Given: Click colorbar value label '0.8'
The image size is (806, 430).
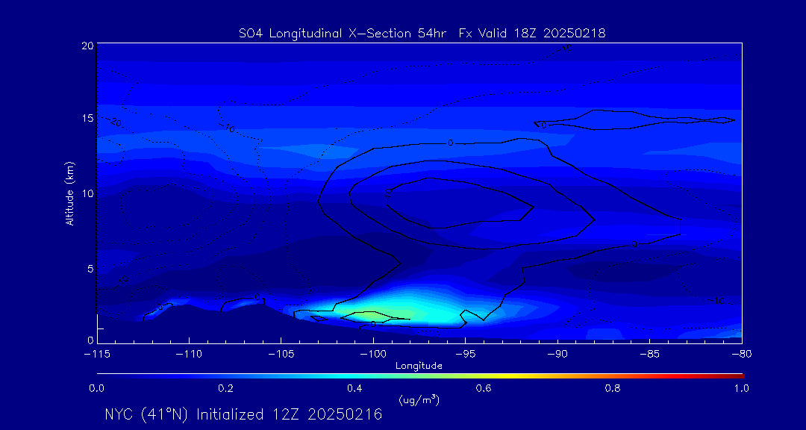Looking at the screenshot, I should click(x=613, y=389).
